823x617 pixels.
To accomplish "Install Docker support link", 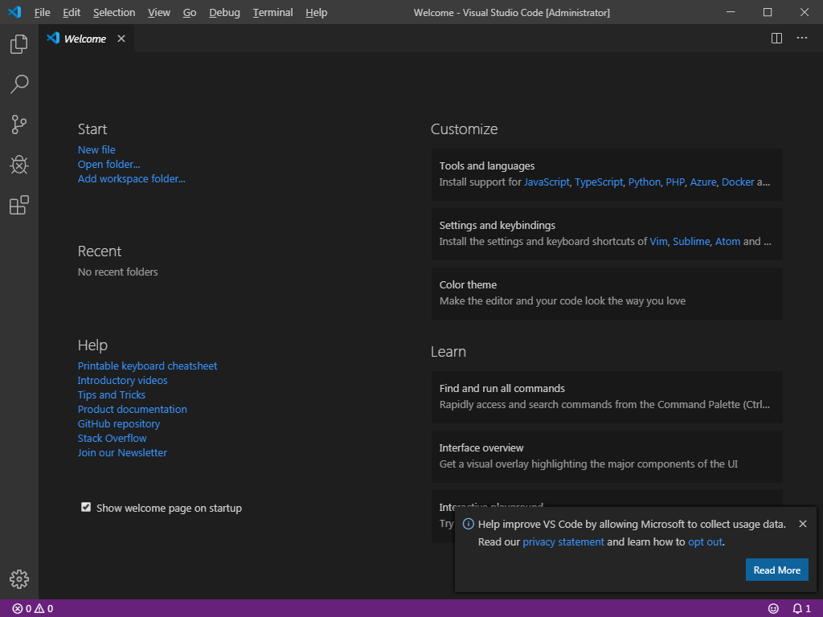I will tap(738, 182).
